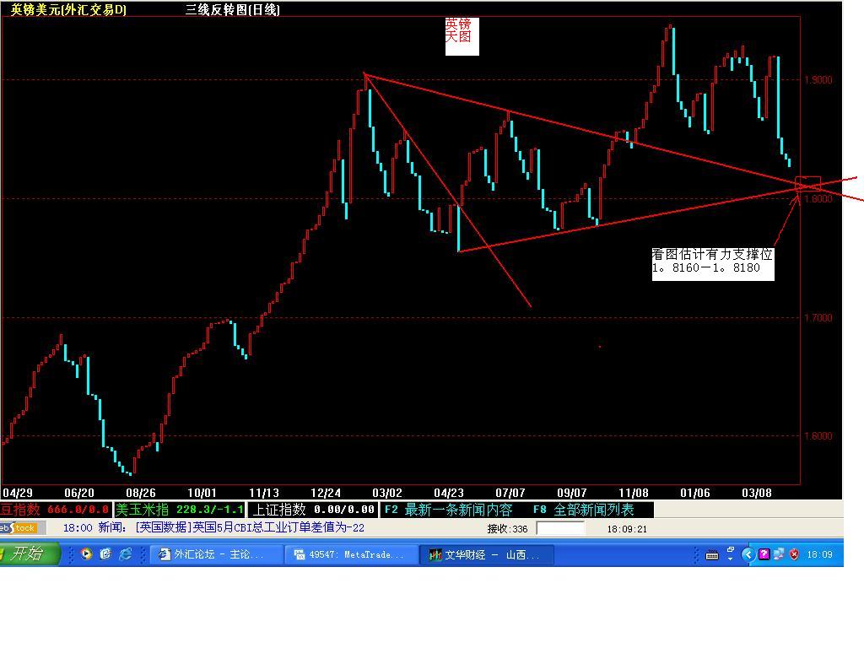Expand hidden system tray icons
Screen dimensions: 864x648
point(748,554)
